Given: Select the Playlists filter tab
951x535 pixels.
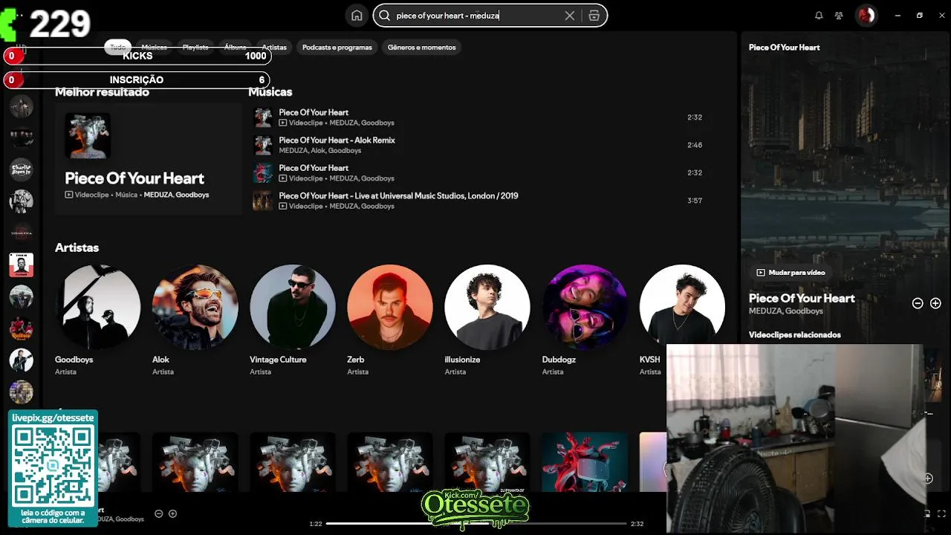Looking at the screenshot, I should (x=195, y=47).
